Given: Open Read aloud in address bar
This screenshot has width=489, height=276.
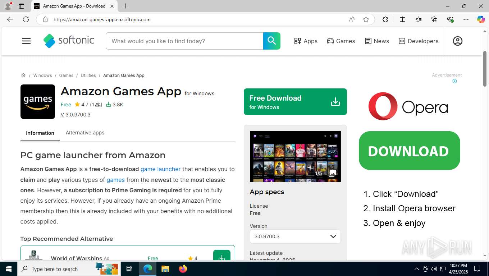Looking at the screenshot, I should pos(352,19).
